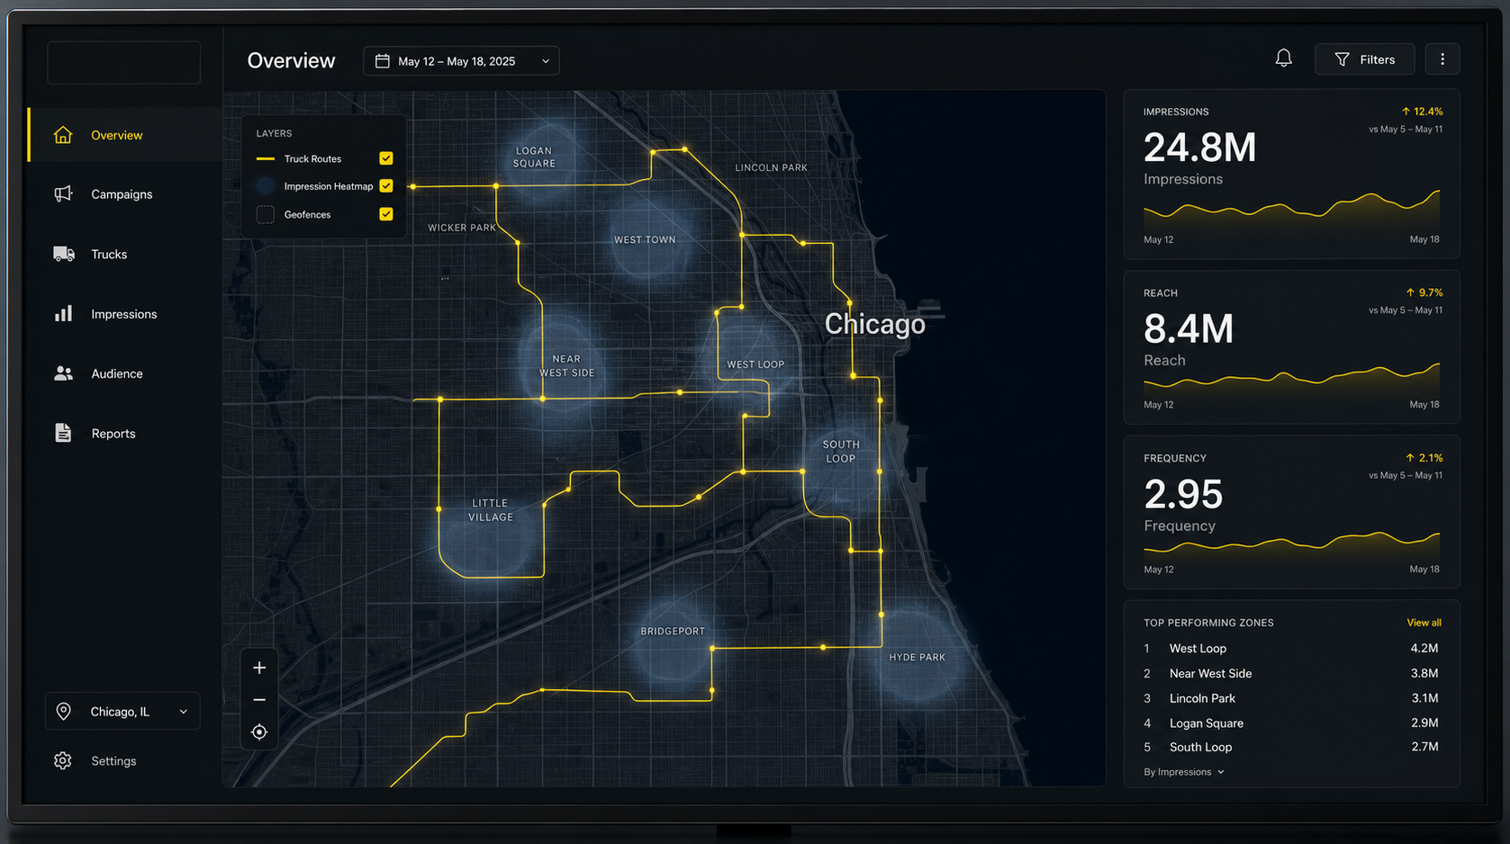The height and width of the screenshot is (844, 1510).
Task: Click the 24.8M impressions value
Action: click(1200, 148)
